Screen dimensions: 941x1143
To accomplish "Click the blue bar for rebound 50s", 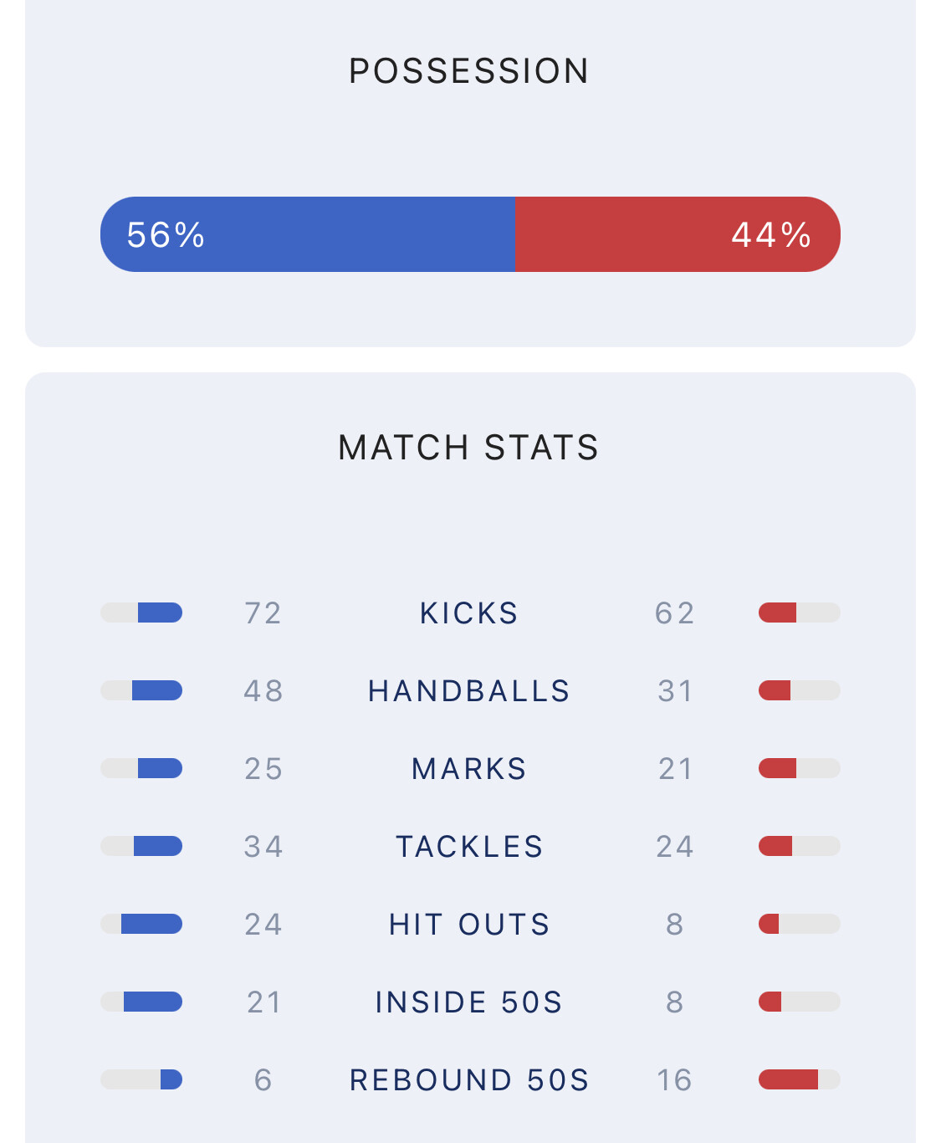I will click(x=171, y=1079).
